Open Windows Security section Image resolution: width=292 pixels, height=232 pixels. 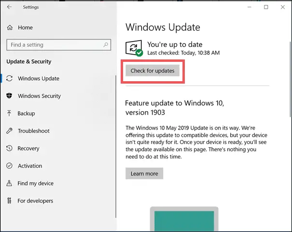click(39, 96)
